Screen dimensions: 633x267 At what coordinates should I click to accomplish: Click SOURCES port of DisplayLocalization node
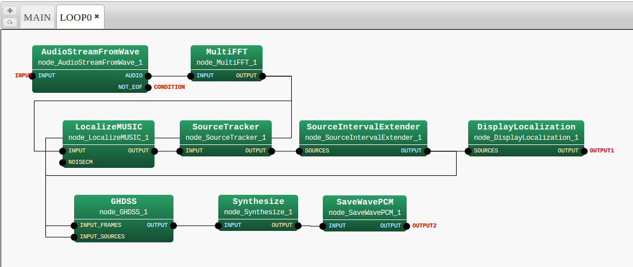(469, 151)
